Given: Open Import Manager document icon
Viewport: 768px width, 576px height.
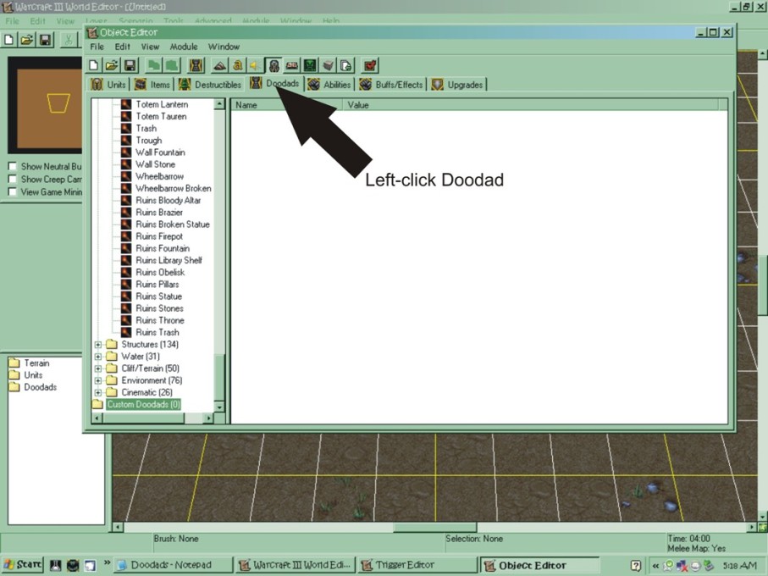Looking at the screenshot, I should (345, 65).
